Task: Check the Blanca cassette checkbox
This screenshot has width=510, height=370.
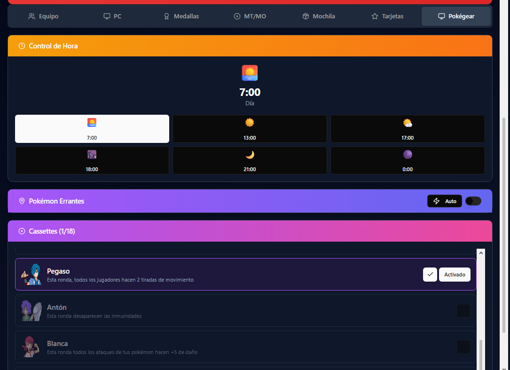Action: pyautogui.click(x=463, y=347)
